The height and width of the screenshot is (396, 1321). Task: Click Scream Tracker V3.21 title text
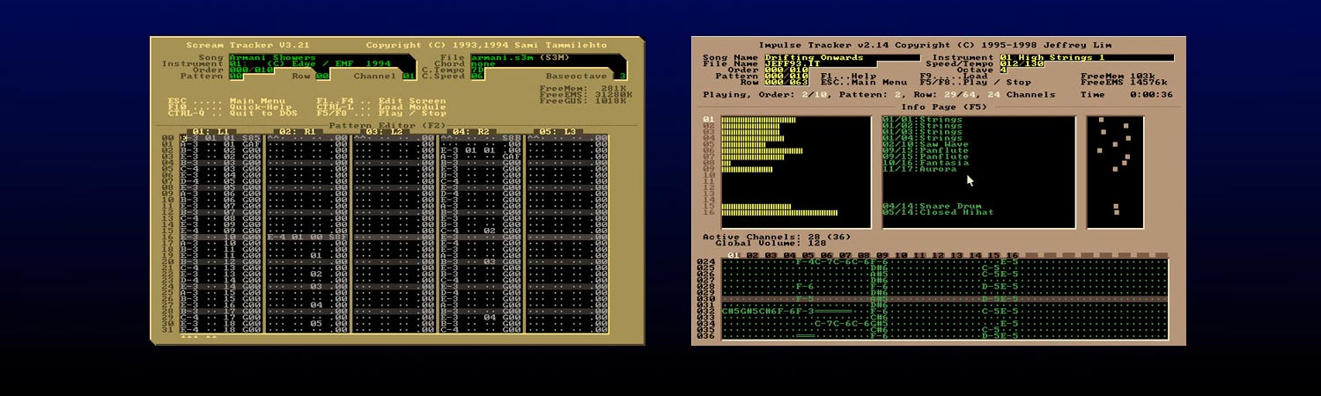pyautogui.click(x=247, y=45)
